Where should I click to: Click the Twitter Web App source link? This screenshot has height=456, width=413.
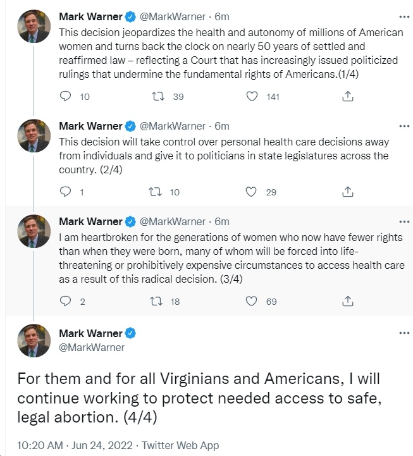point(180,445)
